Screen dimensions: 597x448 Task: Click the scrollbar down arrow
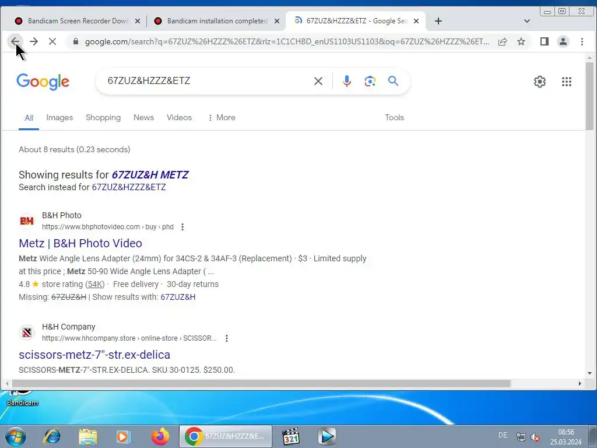click(589, 374)
